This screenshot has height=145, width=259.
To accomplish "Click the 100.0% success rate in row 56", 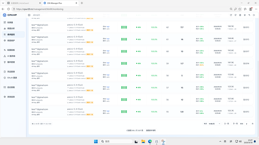I will pyautogui.click(x=154, y=100).
